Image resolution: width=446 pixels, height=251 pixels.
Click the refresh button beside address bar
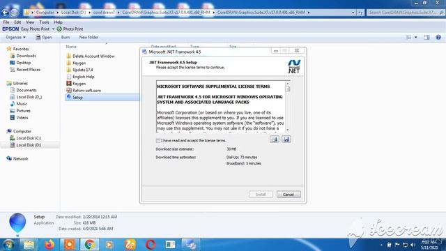click(360, 13)
